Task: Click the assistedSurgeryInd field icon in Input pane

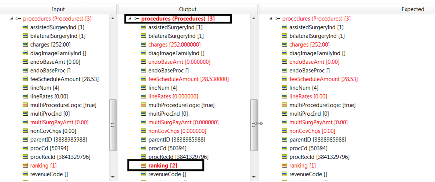Action: (25, 27)
